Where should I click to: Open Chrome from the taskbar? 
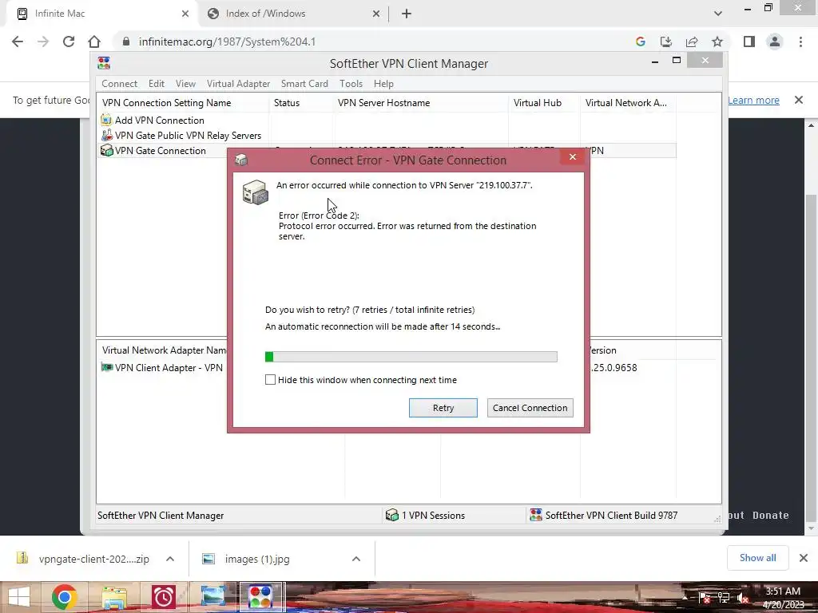pyautogui.click(x=64, y=597)
